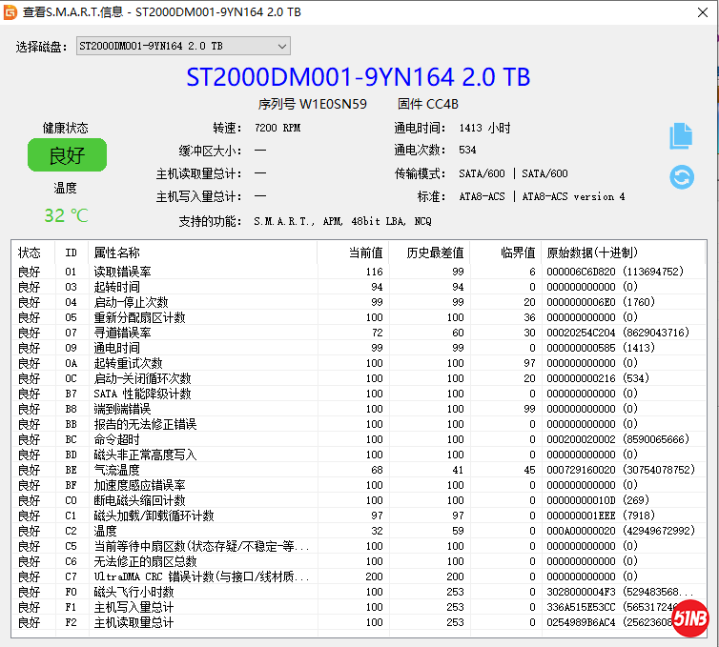Click the blue refresh icon
719x647 pixels.
click(682, 177)
